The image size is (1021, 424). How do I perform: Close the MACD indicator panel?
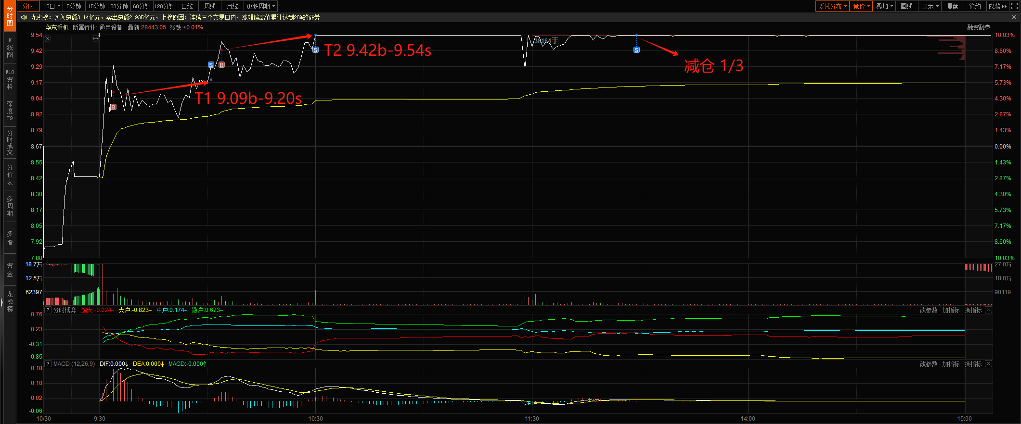(988, 364)
